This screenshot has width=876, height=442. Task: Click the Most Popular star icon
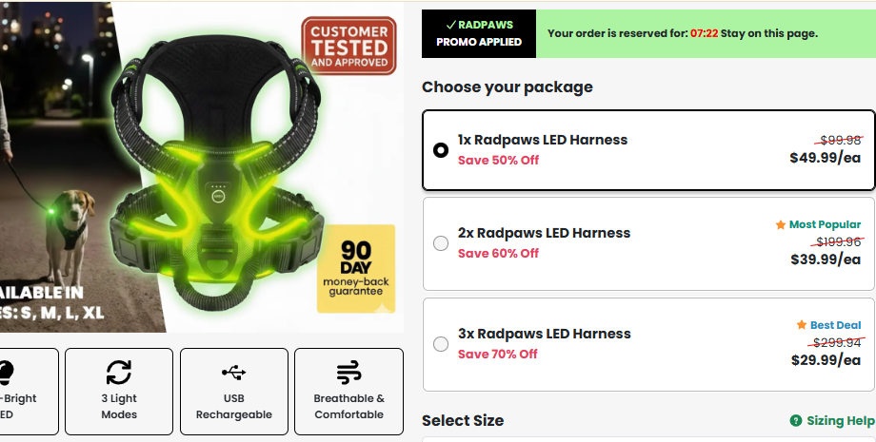click(x=781, y=225)
